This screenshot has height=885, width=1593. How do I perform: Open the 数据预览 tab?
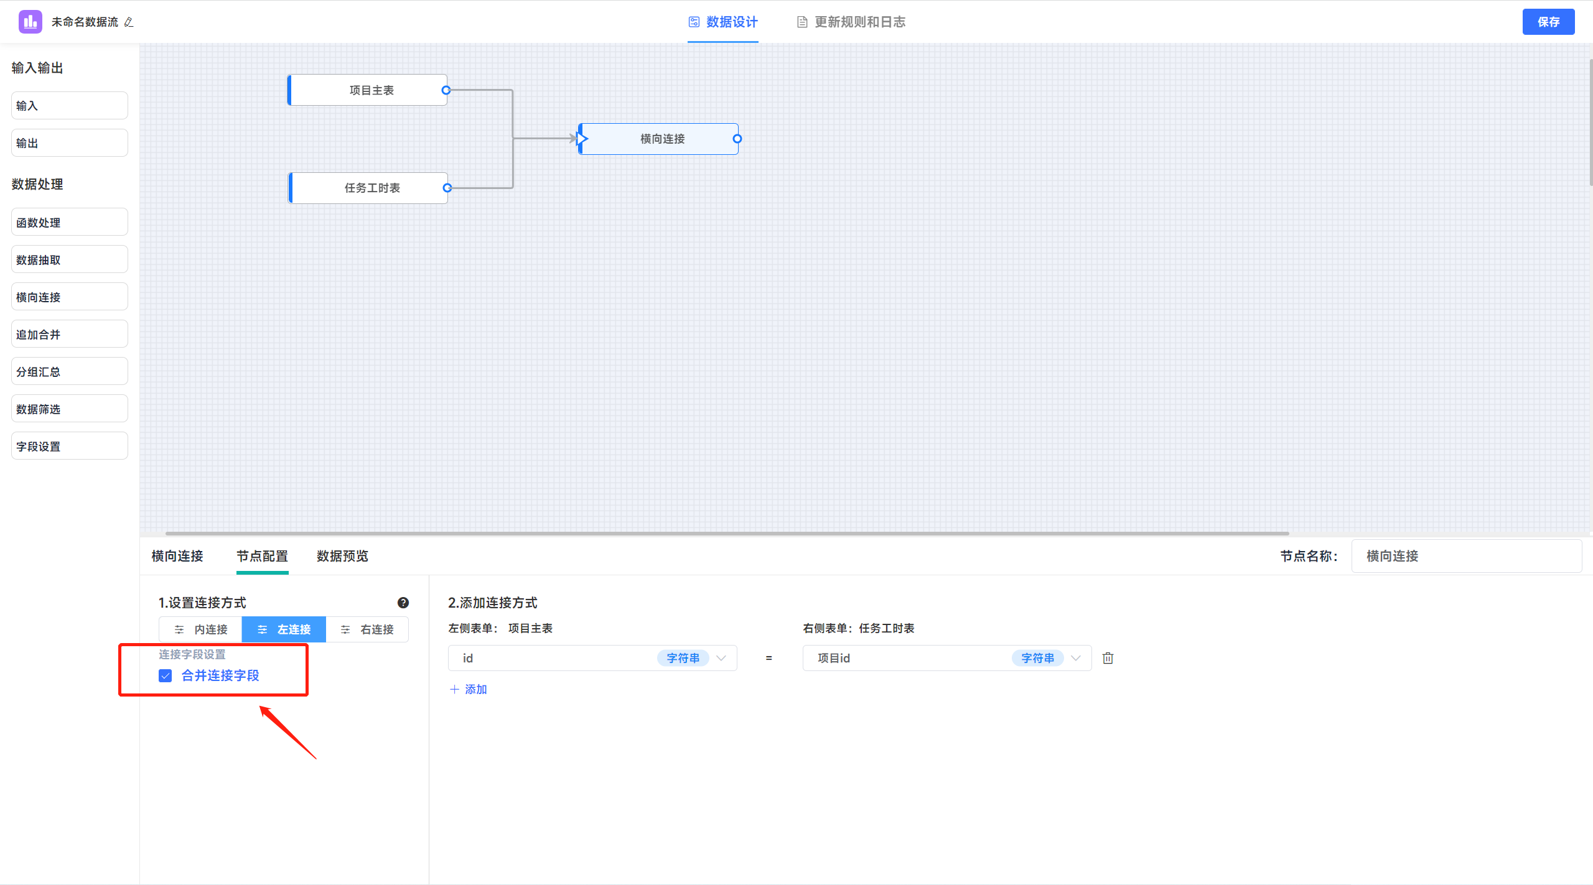point(342,556)
